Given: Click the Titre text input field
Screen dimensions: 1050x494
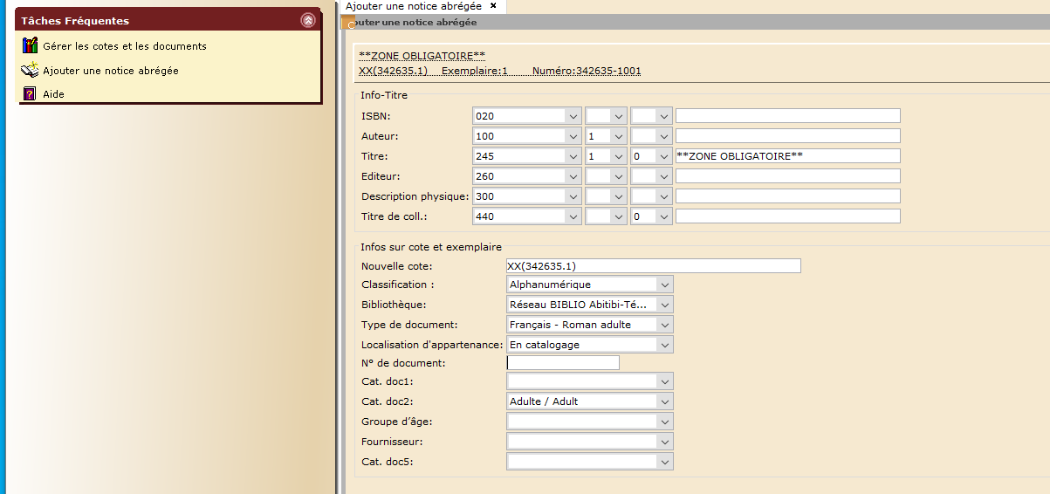Looking at the screenshot, I should pos(786,156).
